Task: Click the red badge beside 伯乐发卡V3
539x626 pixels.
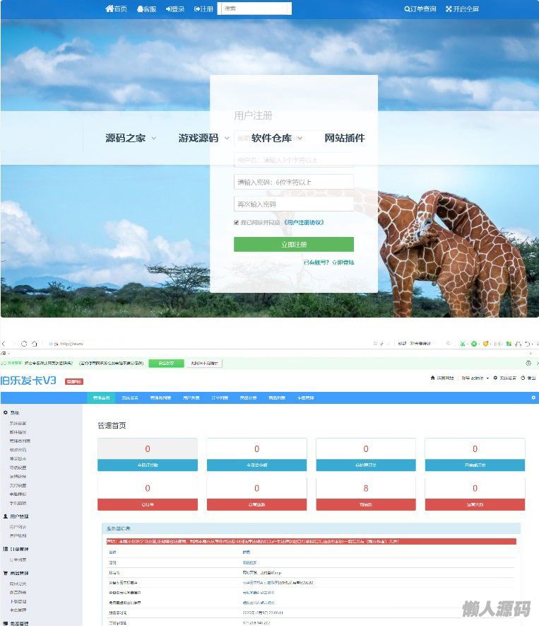Action: [74, 382]
